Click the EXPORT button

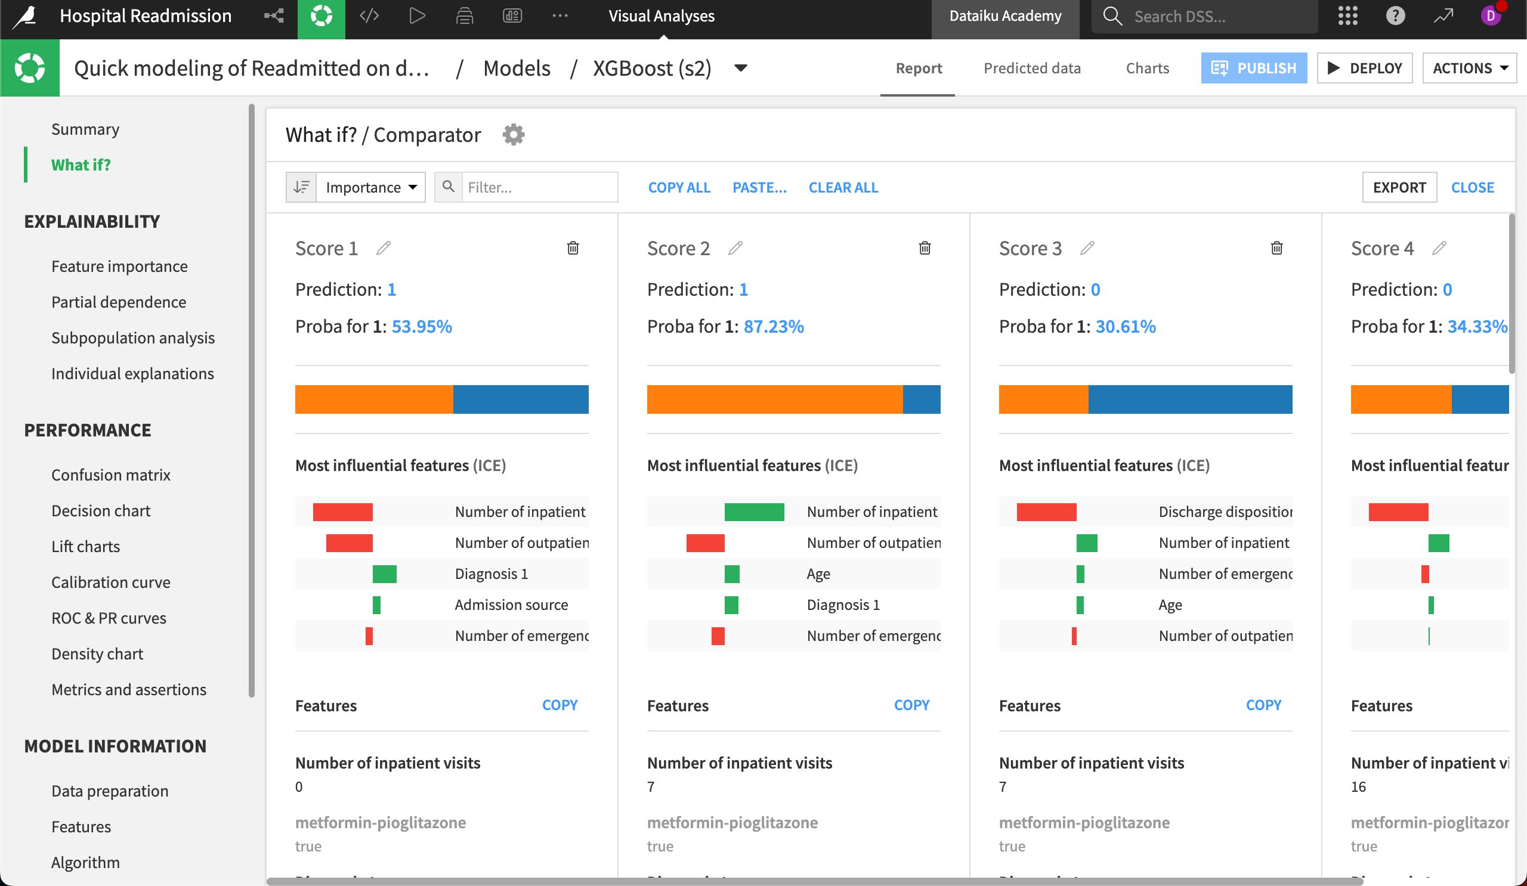1399,187
